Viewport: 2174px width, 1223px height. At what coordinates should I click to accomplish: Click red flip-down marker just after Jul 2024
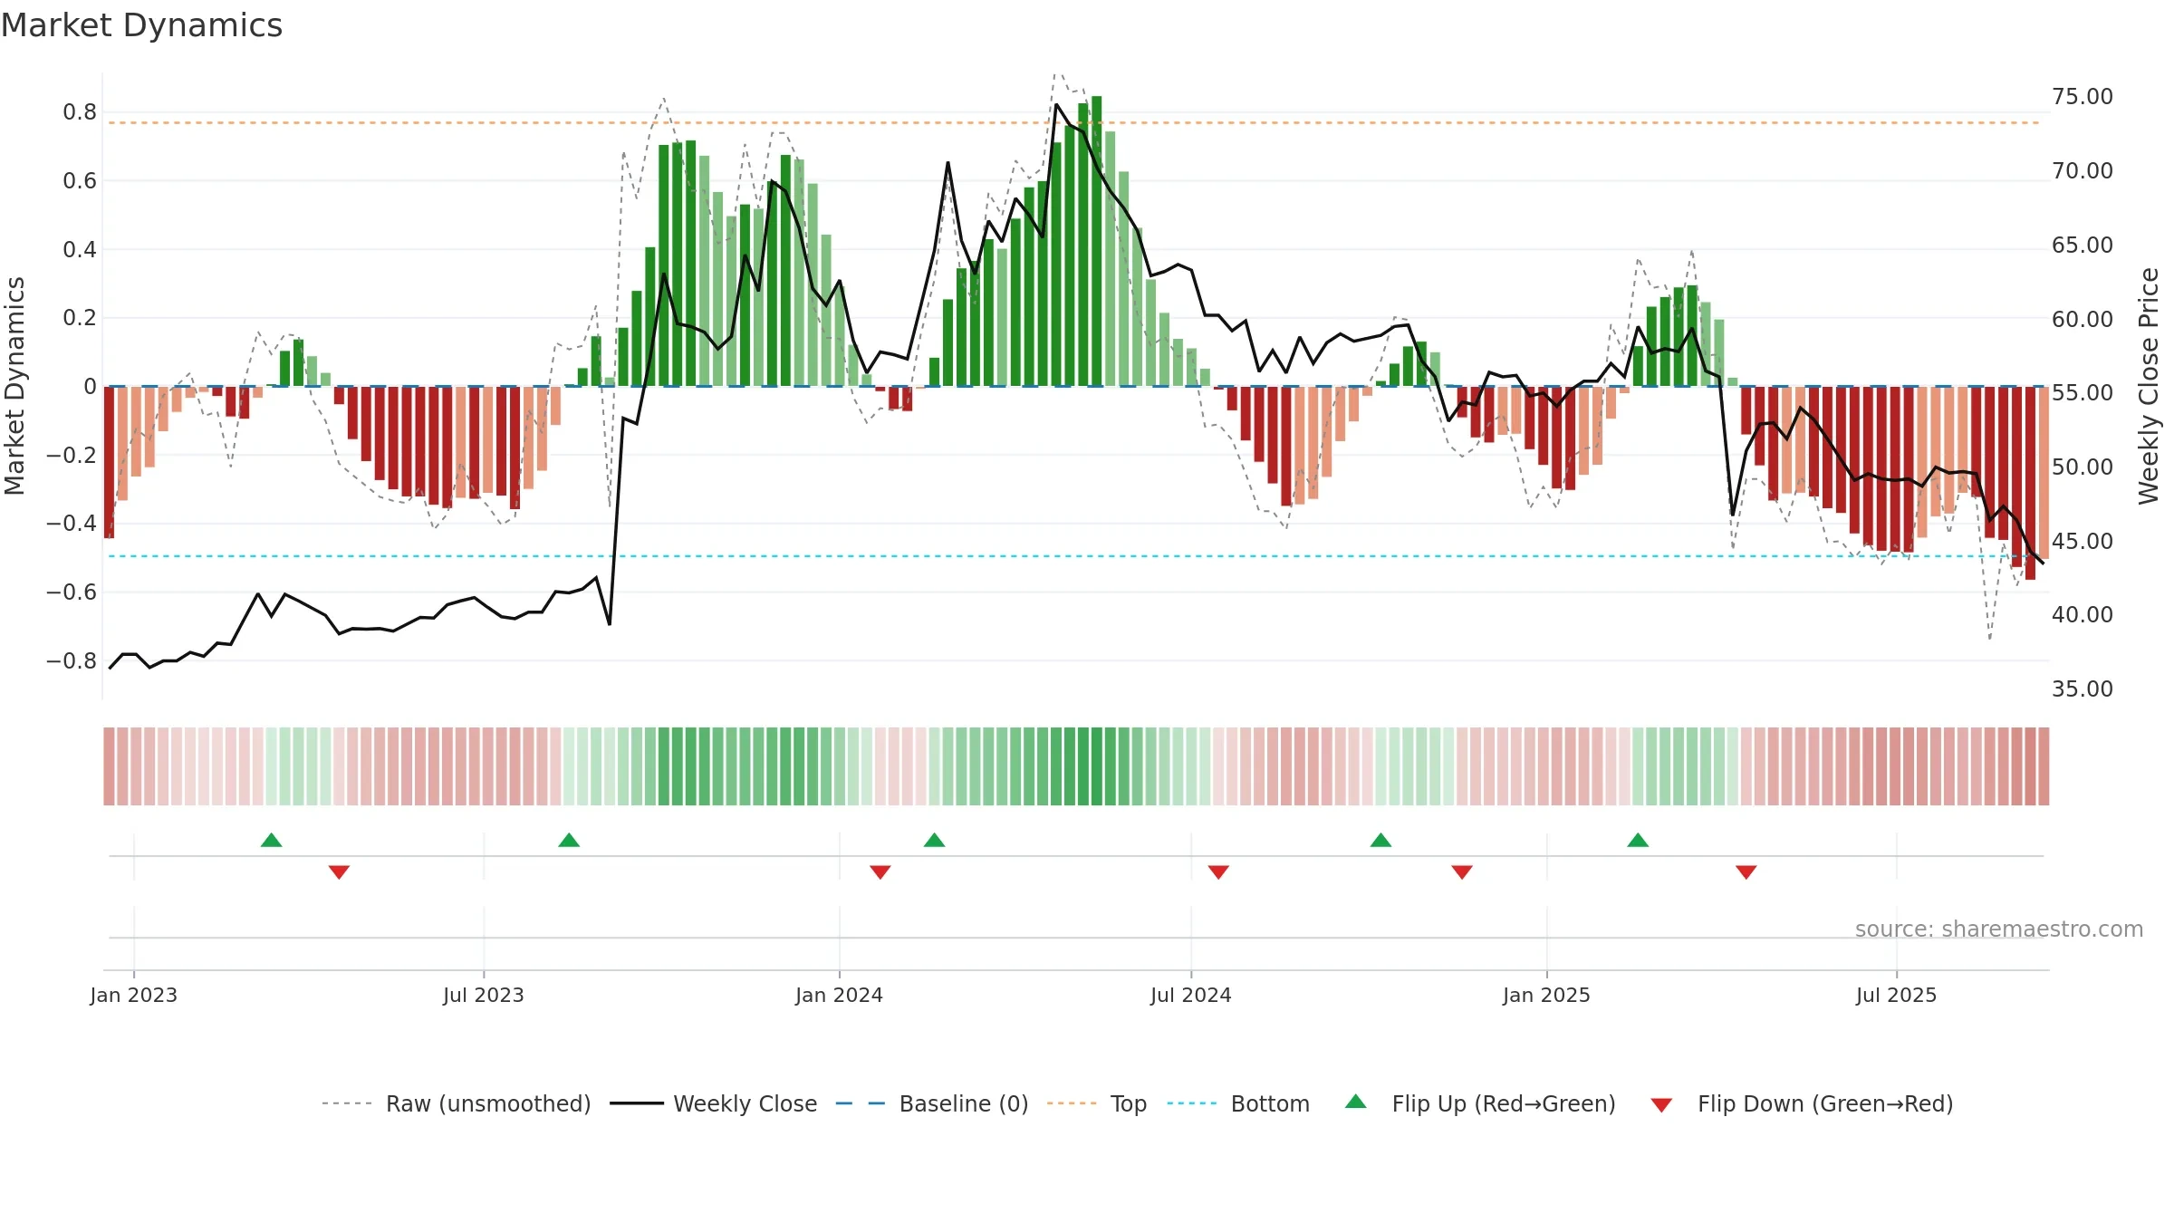[1218, 872]
